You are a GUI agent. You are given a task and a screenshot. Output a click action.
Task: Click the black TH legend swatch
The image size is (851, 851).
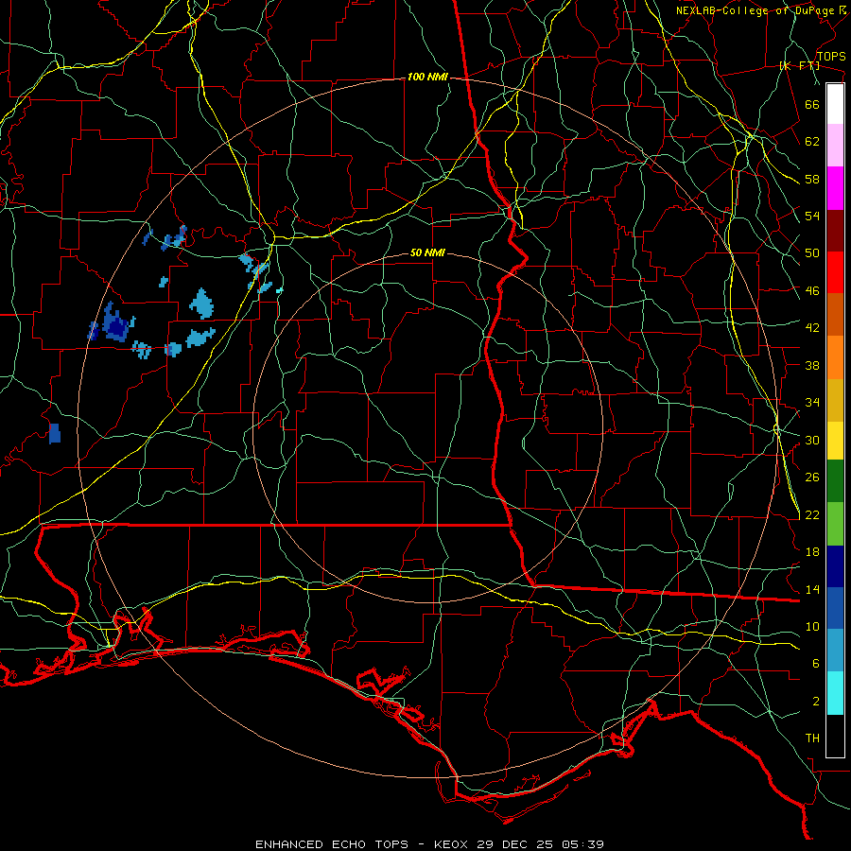[835, 736]
